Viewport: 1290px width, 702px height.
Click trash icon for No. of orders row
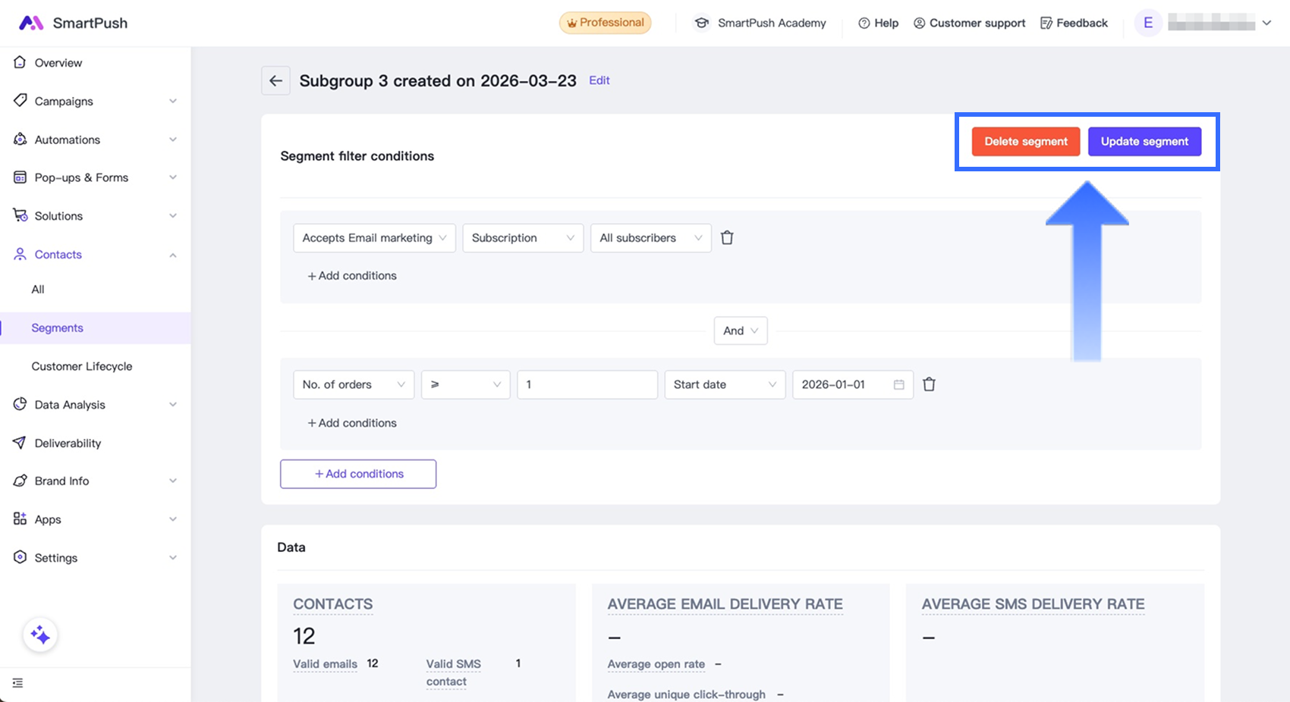click(929, 384)
